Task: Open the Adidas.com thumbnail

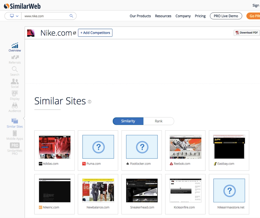Action: (x=55, y=147)
